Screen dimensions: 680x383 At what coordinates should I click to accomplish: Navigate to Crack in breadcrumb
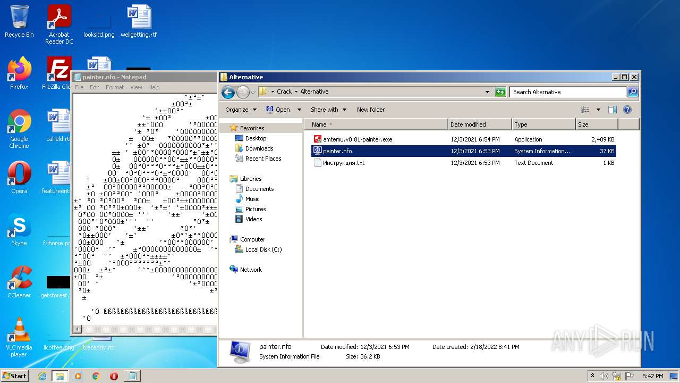[x=284, y=91]
